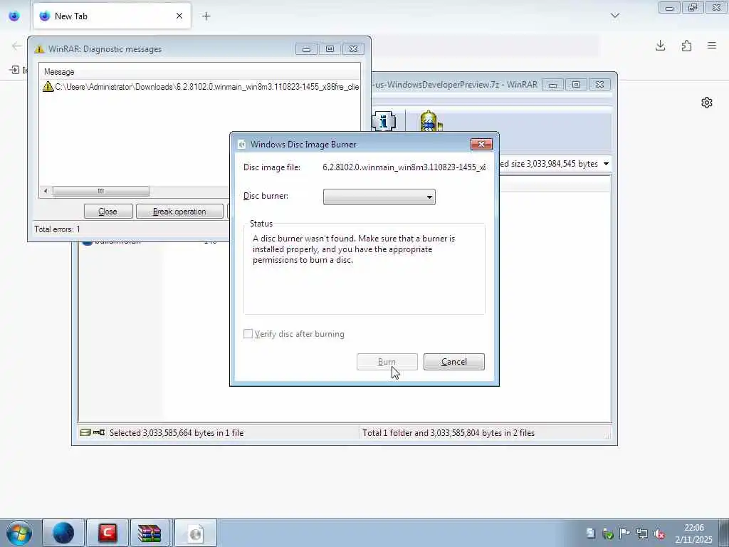Open the browser hamburger application menu
The image size is (729, 547).
(712, 46)
